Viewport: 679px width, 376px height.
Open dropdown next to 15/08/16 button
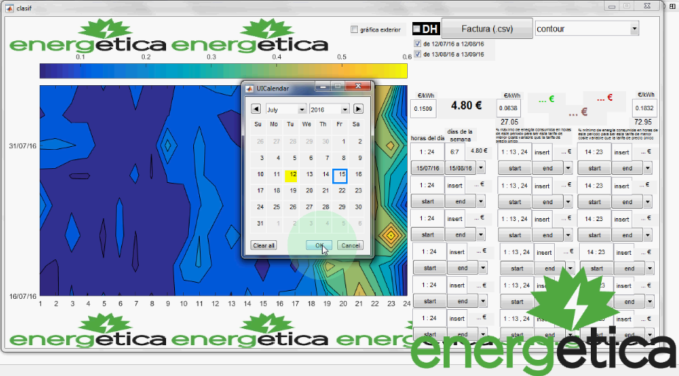click(481, 168)
